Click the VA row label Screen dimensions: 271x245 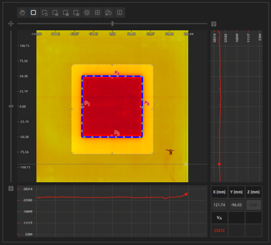pyautogui.click(x=219, y=218)
